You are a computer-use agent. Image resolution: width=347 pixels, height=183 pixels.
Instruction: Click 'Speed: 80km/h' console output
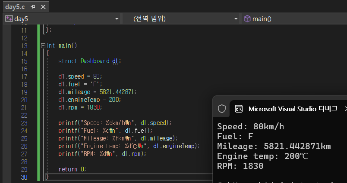click(250, 127)
